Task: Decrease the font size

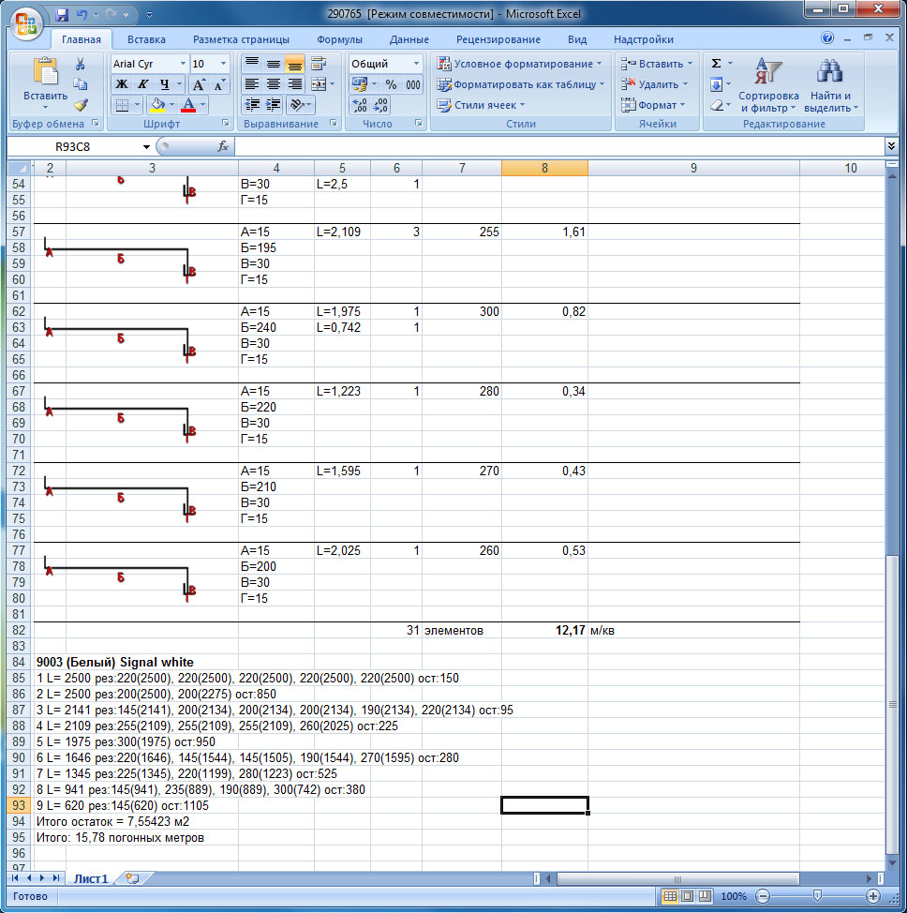Action: 219,85
